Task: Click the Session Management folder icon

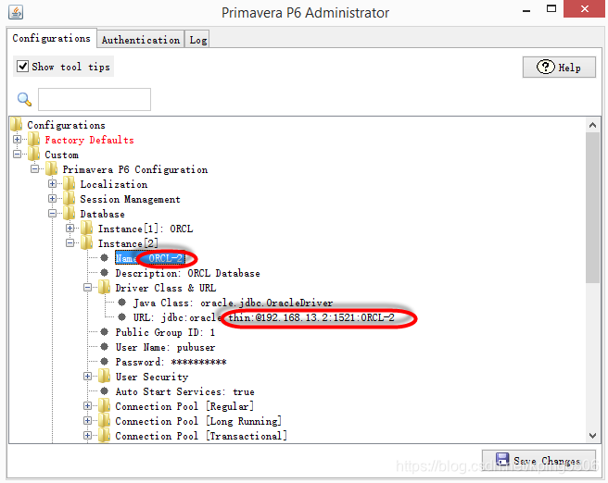Action: pyautogui.click(x=69, y=199)
